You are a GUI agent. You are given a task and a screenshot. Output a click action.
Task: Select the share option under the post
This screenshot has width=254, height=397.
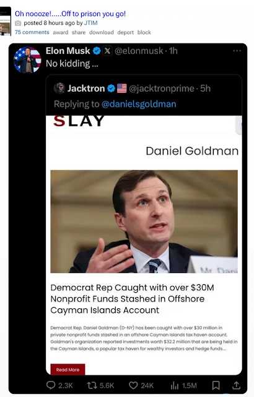79,32
